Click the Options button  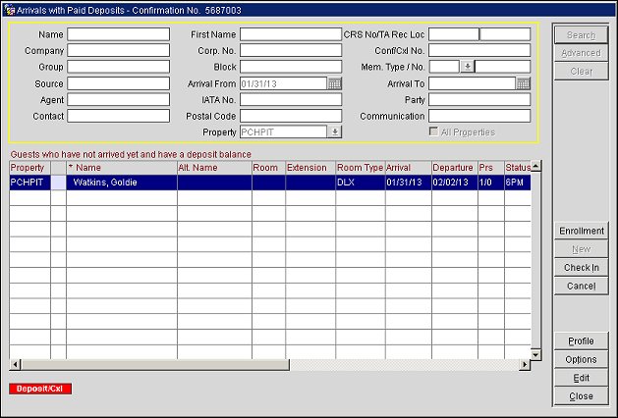click(x=581, y=359)
